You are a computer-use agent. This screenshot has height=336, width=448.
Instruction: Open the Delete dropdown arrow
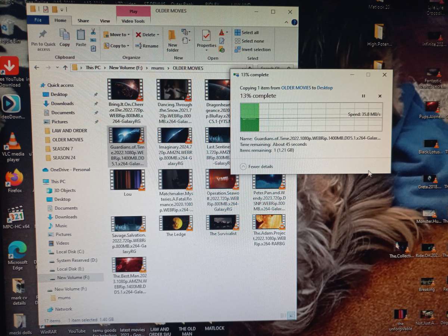158,35
